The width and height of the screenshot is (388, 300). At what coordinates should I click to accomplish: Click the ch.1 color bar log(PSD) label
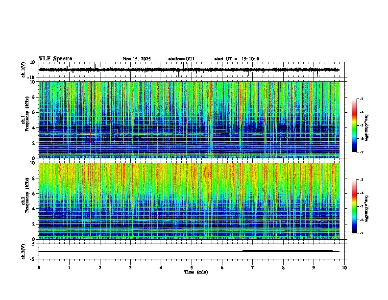tap(367, 127)
